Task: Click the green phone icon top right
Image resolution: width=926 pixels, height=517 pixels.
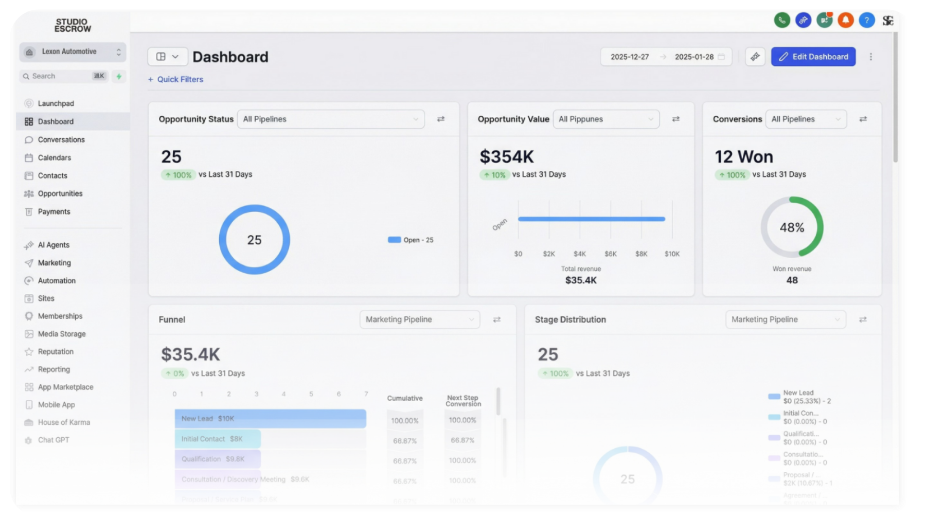Action: 782,21
